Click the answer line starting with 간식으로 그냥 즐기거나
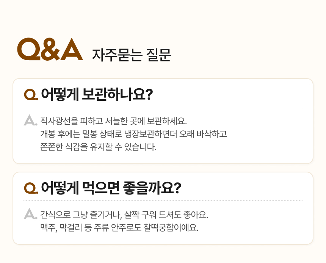 click(124, 215)
